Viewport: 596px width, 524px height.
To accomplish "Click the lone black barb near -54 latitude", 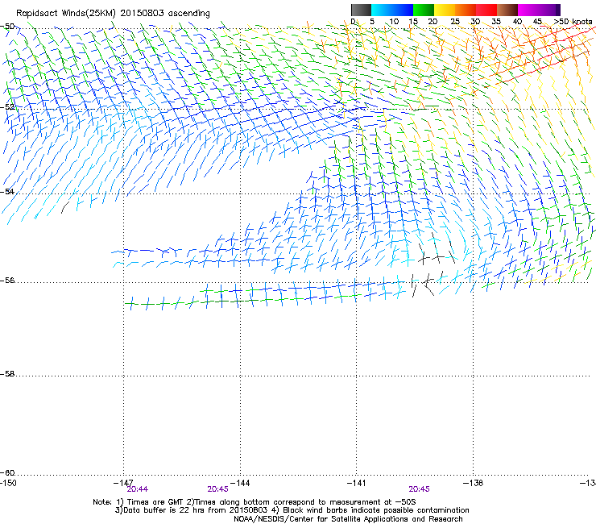I will [x=65, y=208].
